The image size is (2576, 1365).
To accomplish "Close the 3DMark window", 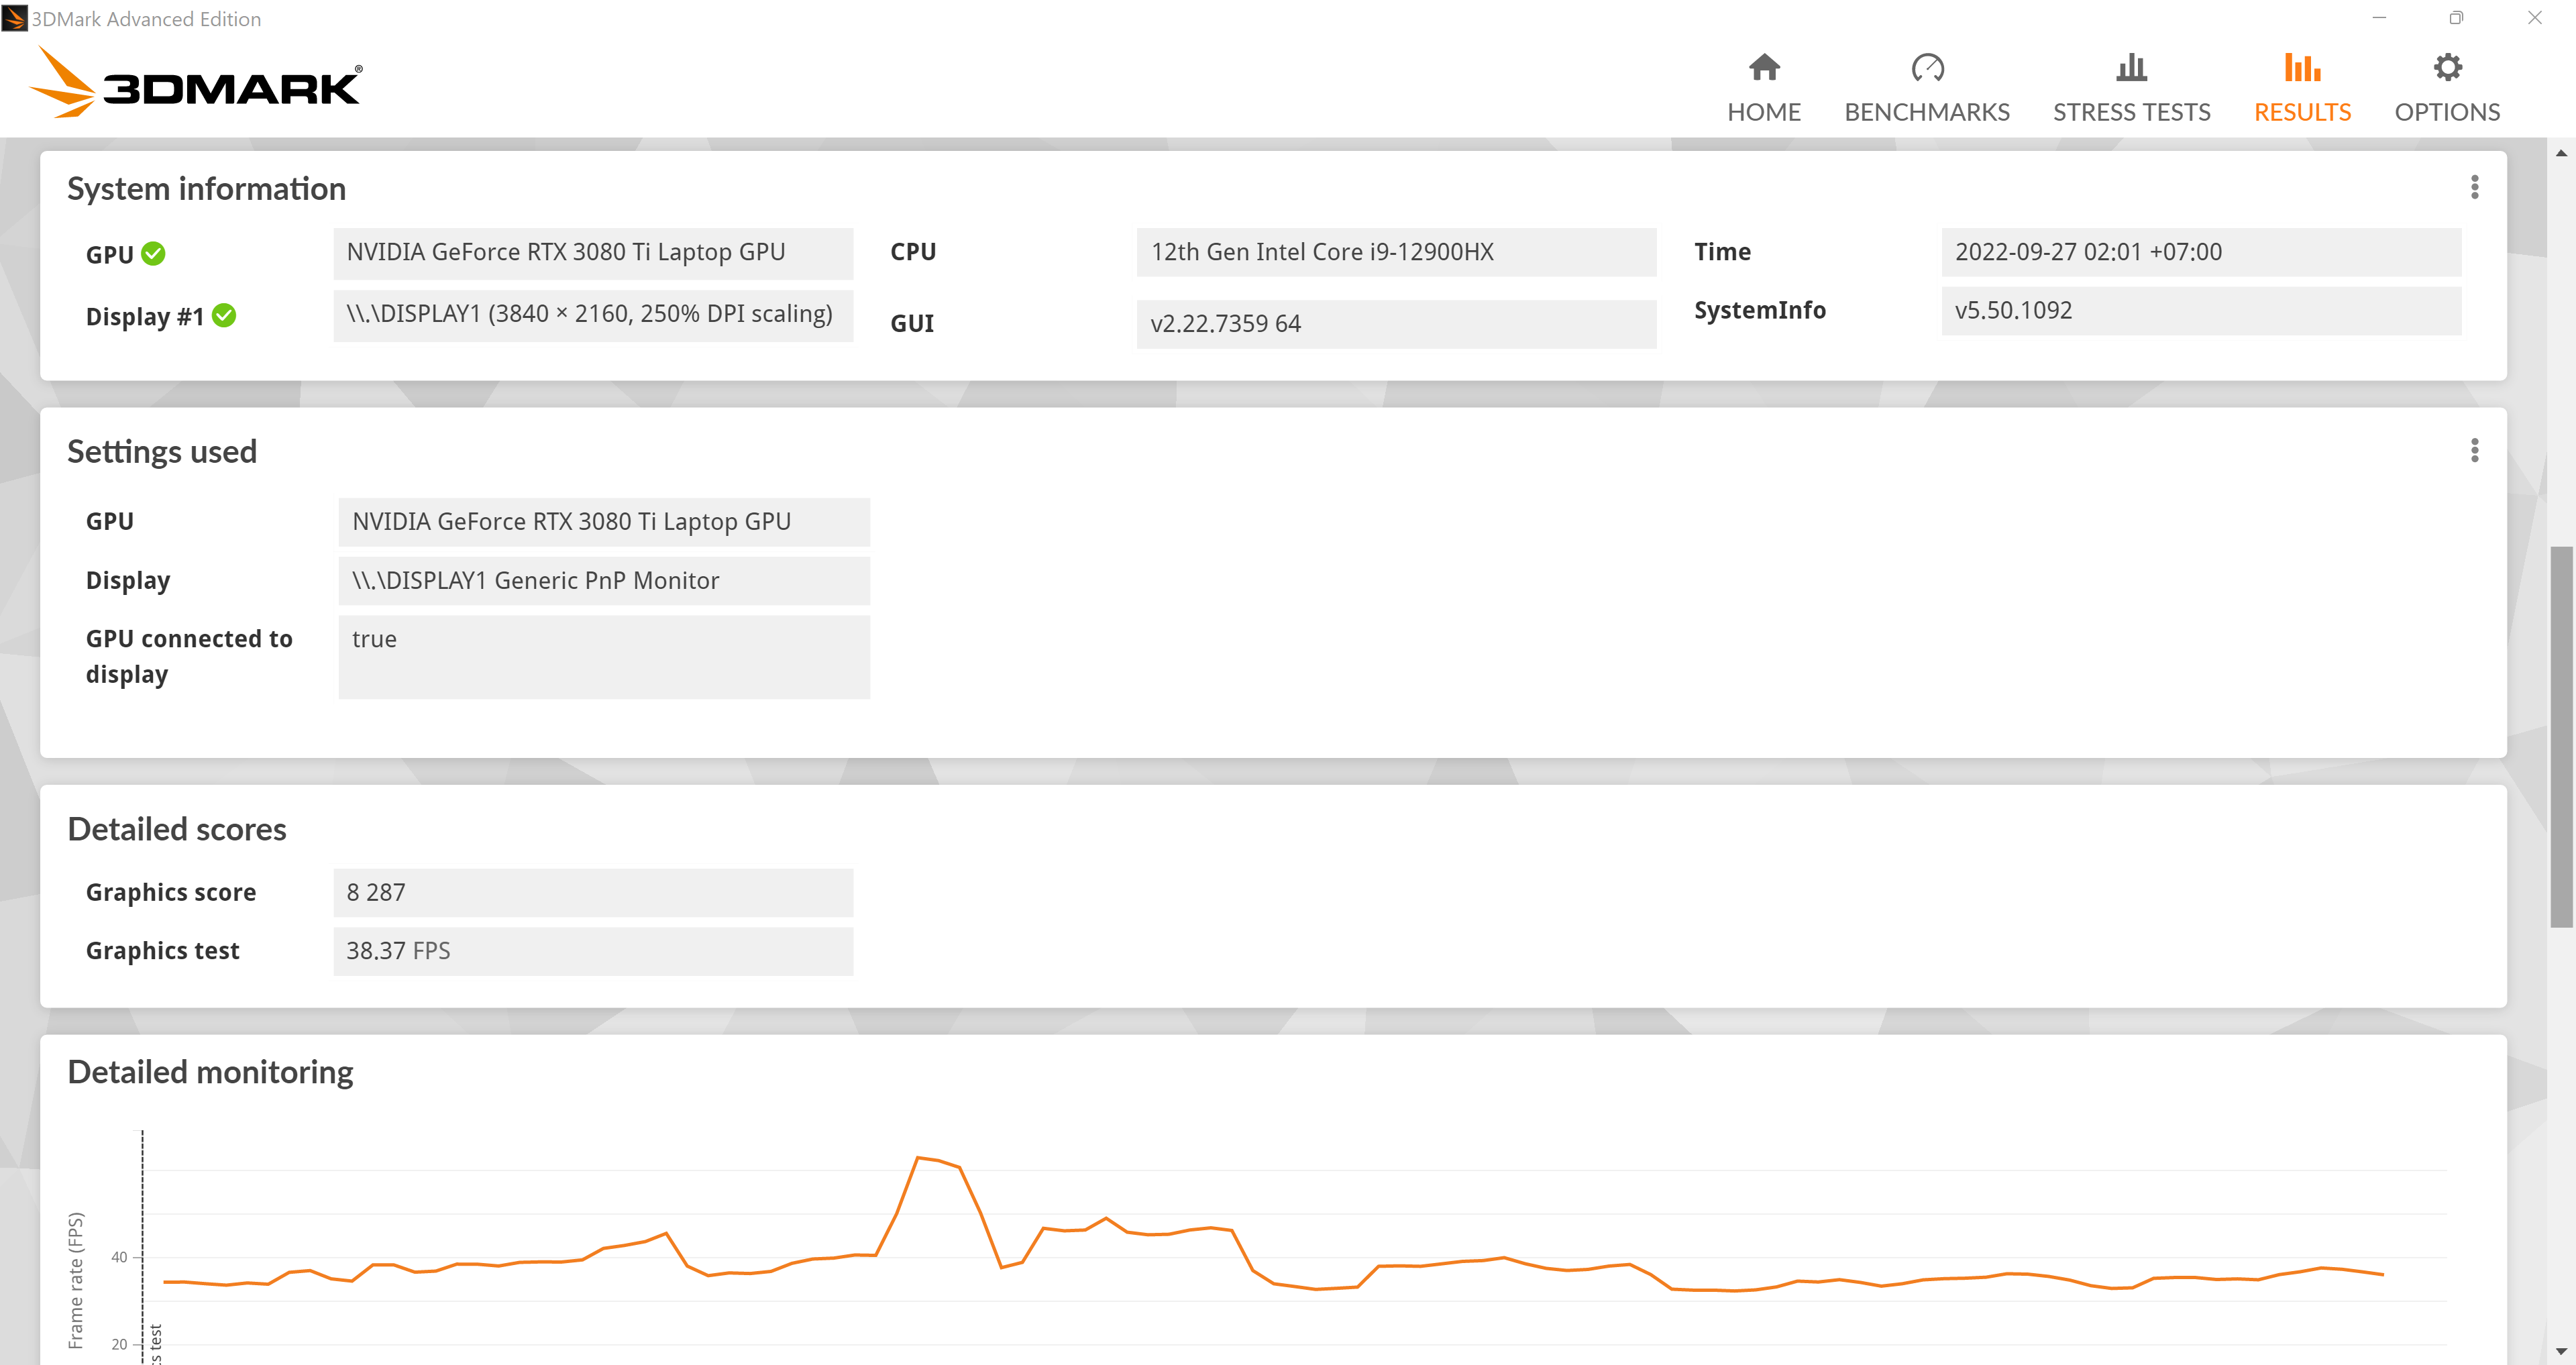I will pyautogui.click(x=2535, y=18).
